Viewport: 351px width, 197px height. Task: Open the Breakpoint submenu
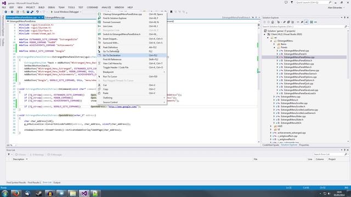point(132,72)
